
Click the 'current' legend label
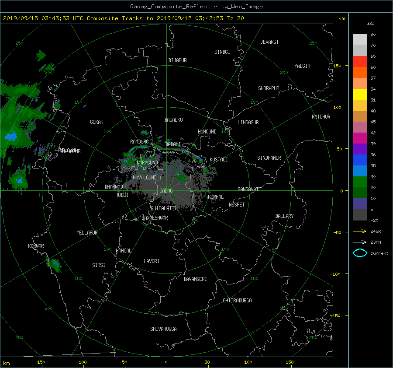379,253
